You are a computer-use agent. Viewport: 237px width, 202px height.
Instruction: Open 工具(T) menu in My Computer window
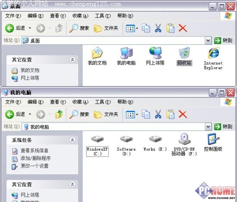pos(103,102)
